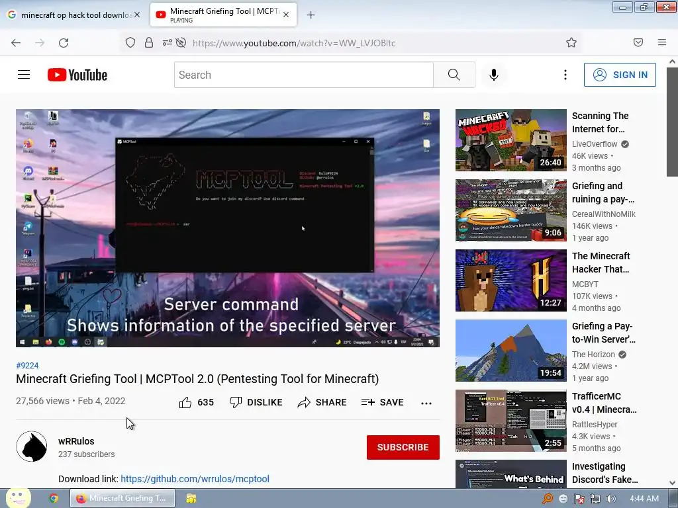
Task: Go back with browser back arrow
Action: click(x=16, y=43)
